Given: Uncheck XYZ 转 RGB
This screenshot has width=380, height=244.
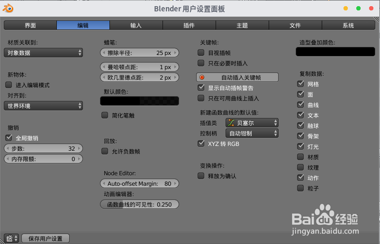Looking at the screenshot, I should 201,144.
